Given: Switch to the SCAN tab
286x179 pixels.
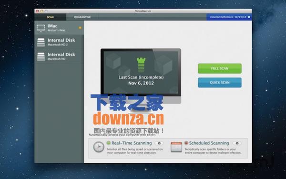Looking at the screenshot, I should tap(50, 17).
